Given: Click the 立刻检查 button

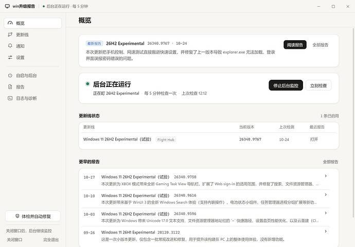Looking at the screenshot, I should coord(318,85).
